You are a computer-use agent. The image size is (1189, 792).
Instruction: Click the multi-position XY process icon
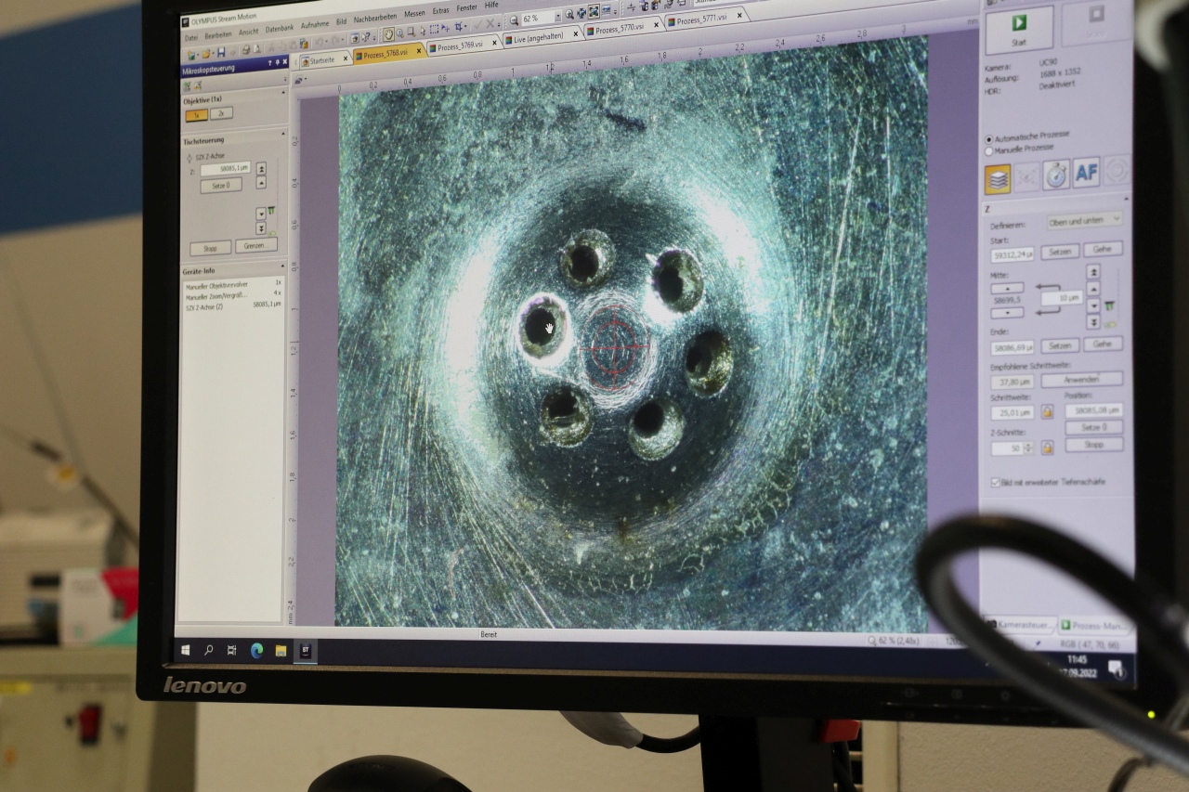pyautogui.click(x=1027, y=176)
